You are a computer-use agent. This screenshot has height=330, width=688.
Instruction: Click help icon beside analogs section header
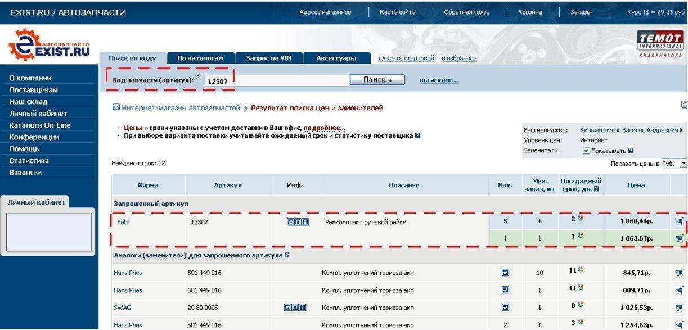(x=287, y=255)
